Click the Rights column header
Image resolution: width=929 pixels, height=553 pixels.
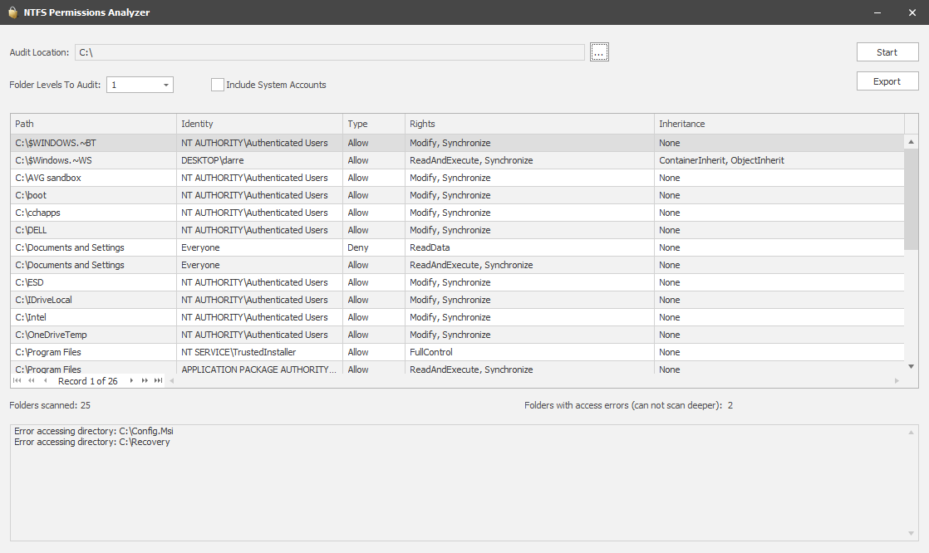529,124
